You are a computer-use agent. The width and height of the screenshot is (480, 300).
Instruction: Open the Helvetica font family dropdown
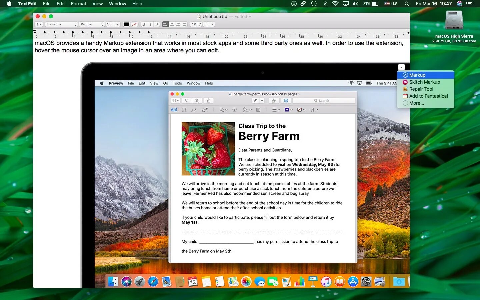[61, 24]
